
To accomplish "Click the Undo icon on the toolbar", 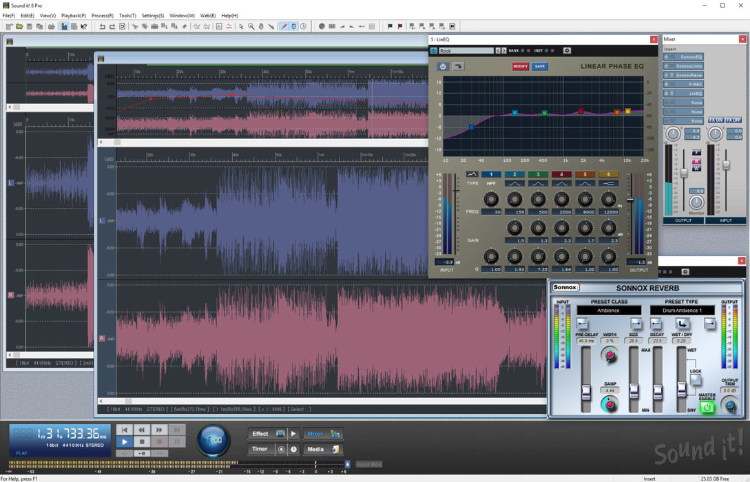I will click(x=103, y=26).
